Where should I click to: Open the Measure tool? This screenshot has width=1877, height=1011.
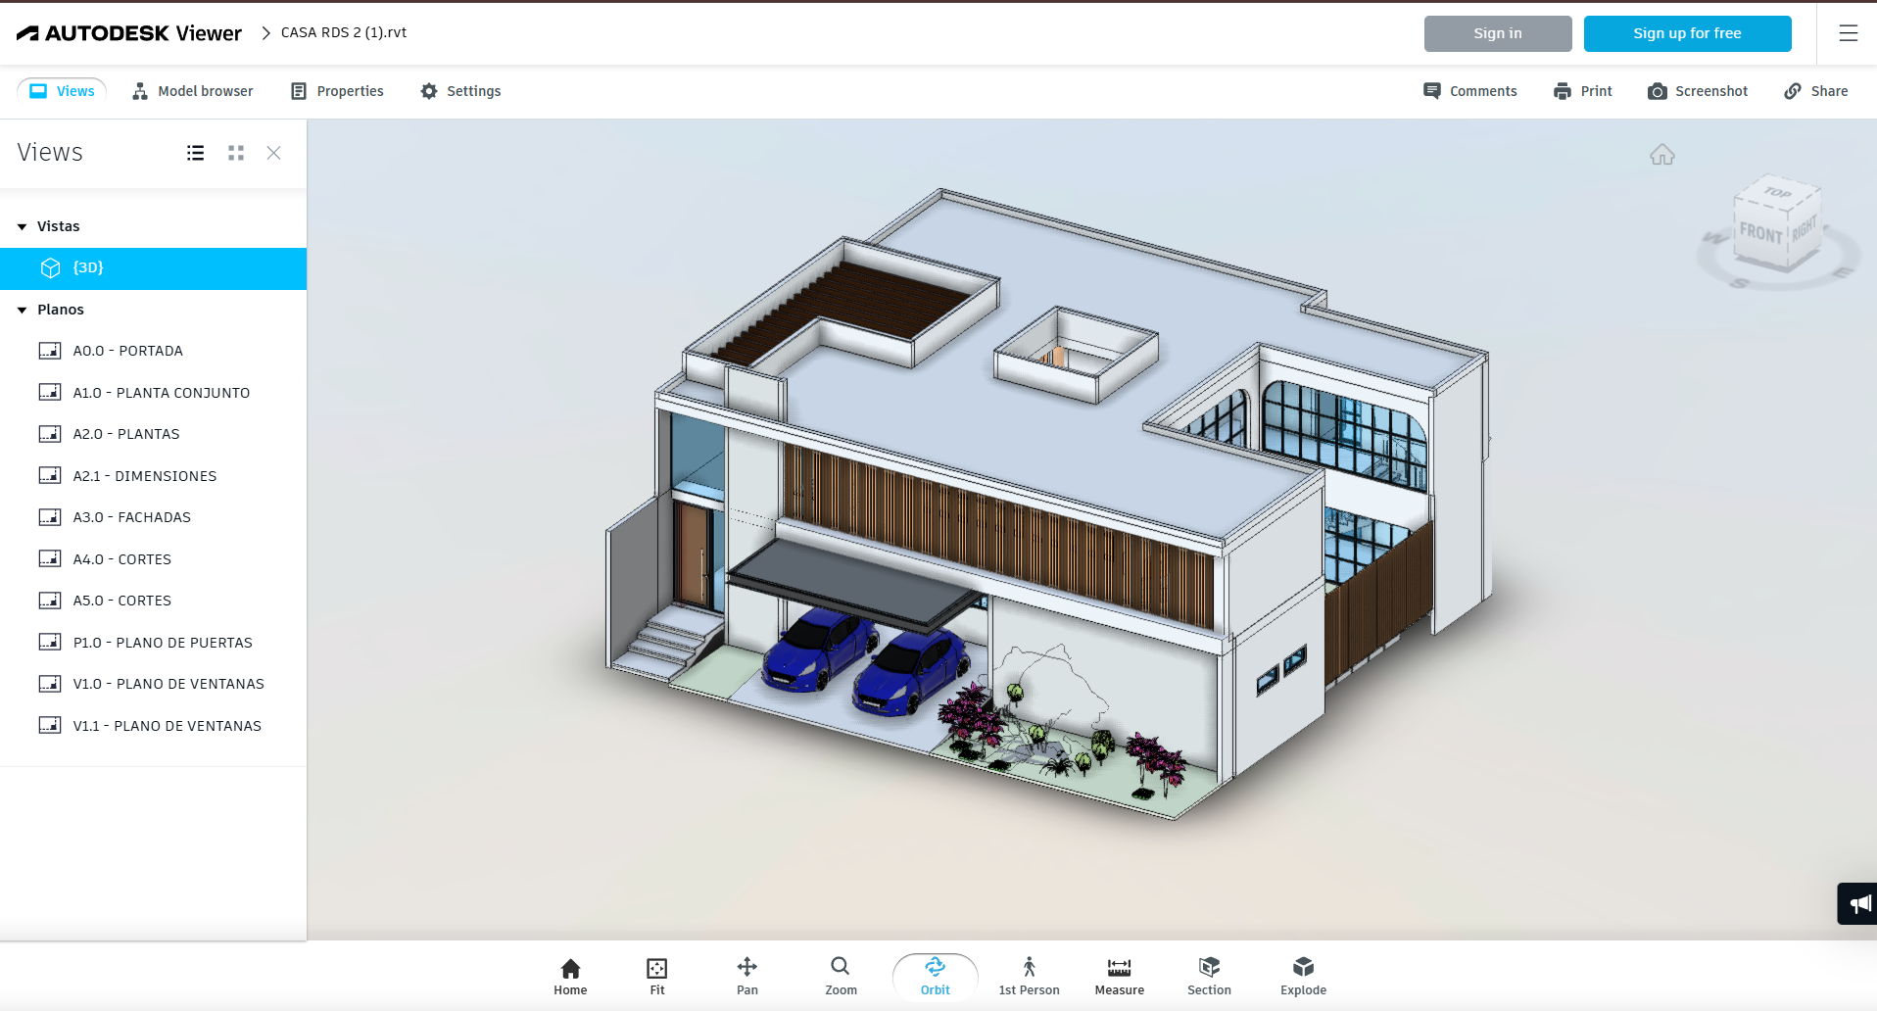pyautogui.click(x=1119, y=977)
